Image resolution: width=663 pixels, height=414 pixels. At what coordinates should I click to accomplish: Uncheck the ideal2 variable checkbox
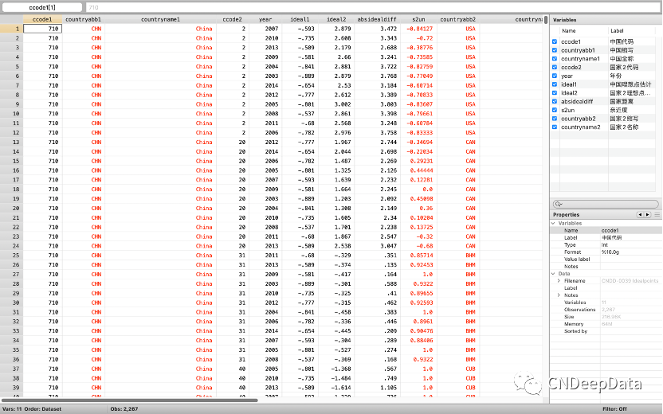pyautogui.click(x=555, y=92)
